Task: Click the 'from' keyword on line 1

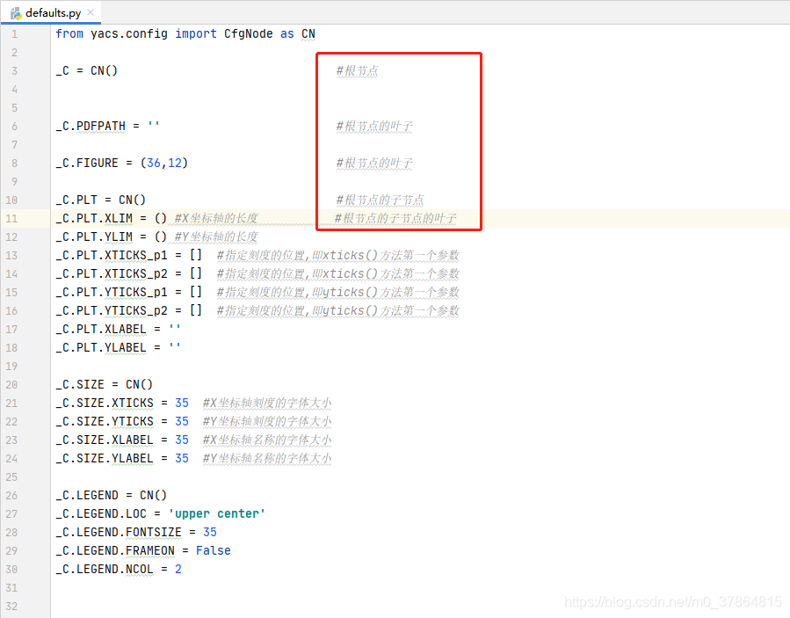Action: click(x=69, y=33)
